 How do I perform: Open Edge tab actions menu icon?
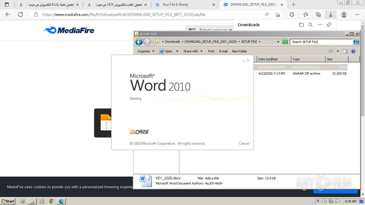[7, 5]
